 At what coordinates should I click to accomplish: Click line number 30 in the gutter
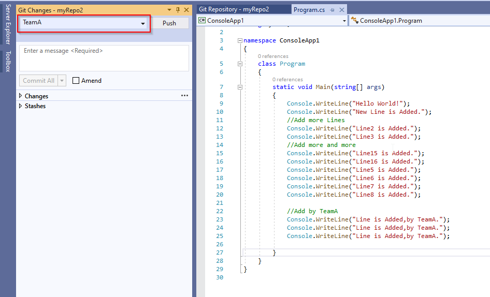(220, 277)
